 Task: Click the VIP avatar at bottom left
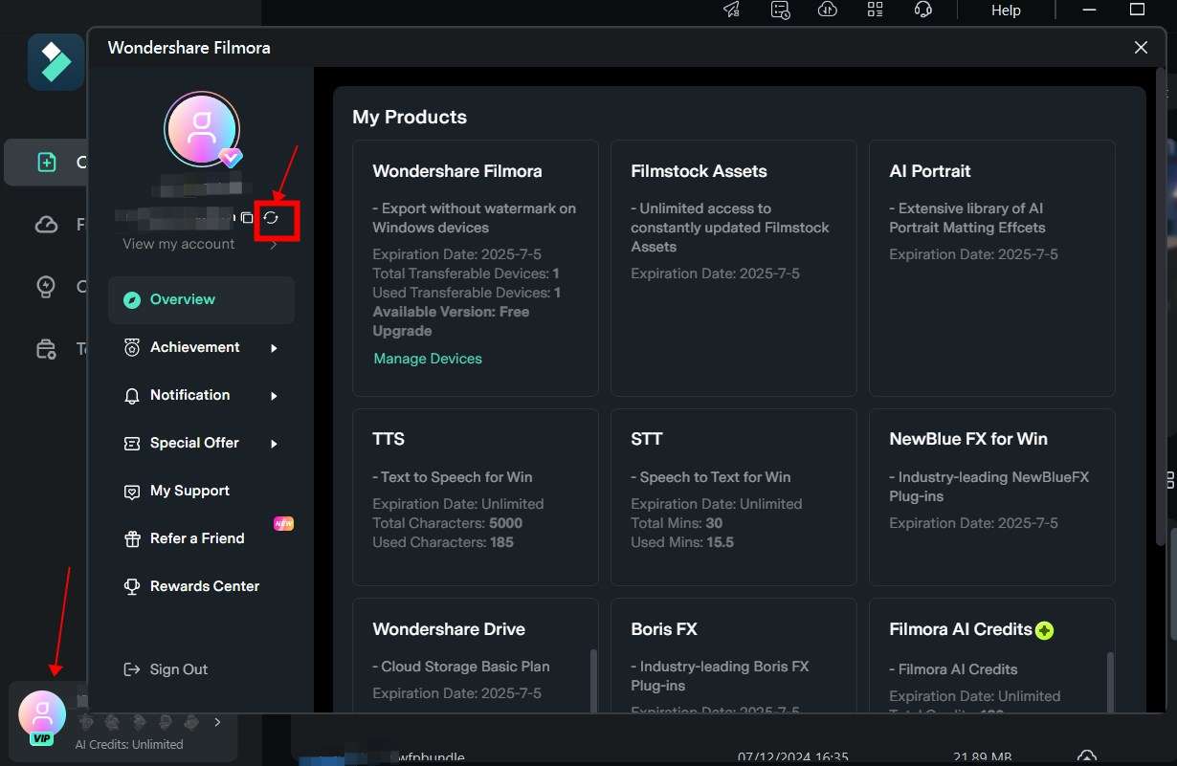[42, 714]
